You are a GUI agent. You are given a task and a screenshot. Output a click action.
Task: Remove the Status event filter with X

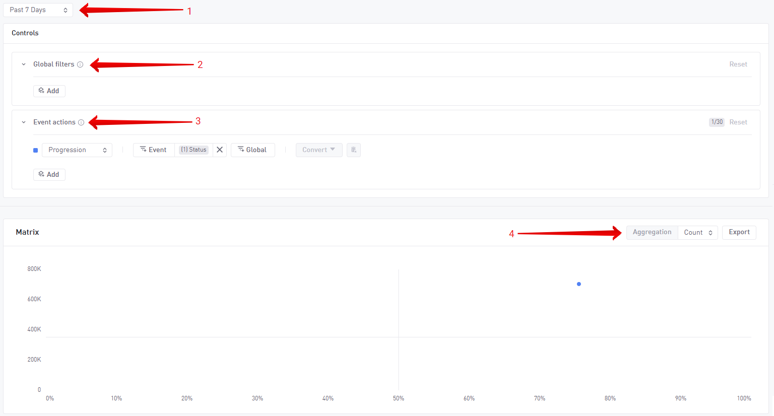[x=220, y=150]
